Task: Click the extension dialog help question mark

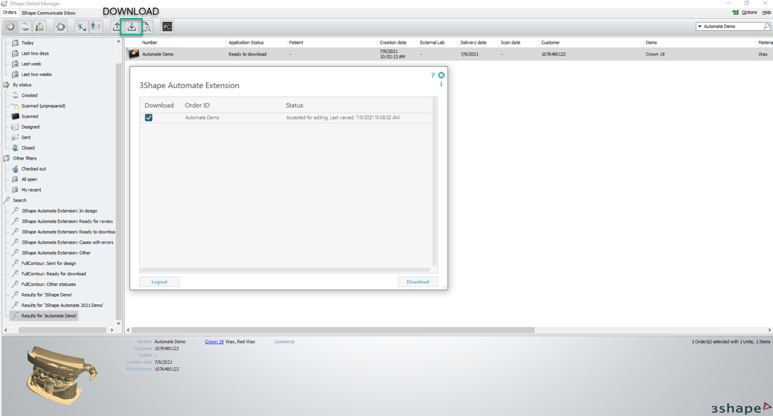Action: [x=432, y=75]
